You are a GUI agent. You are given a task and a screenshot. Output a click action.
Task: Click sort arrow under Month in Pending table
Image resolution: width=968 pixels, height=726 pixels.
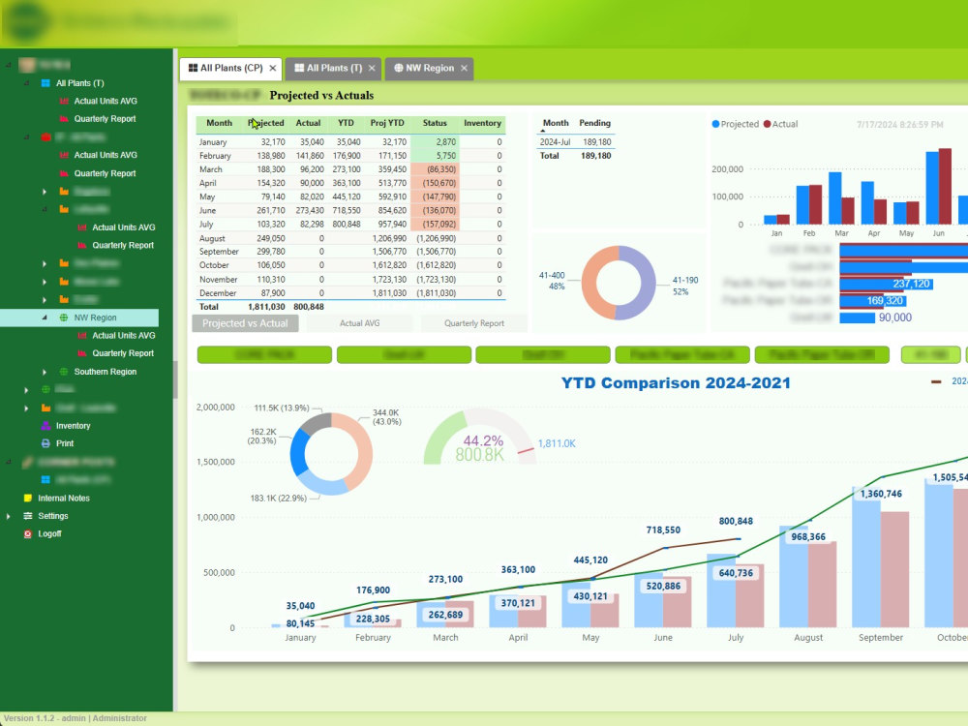[543, 131]
